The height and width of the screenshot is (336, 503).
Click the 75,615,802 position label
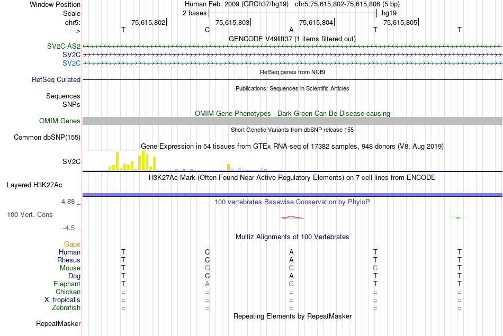pos(148,22)
